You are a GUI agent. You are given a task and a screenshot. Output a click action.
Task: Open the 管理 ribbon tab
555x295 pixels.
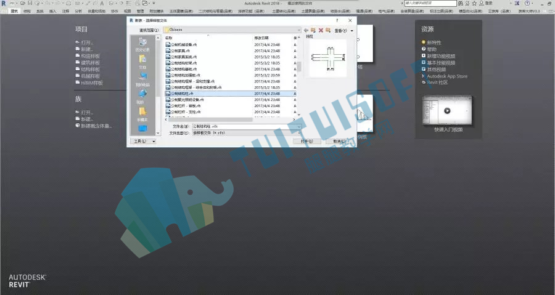140,11
